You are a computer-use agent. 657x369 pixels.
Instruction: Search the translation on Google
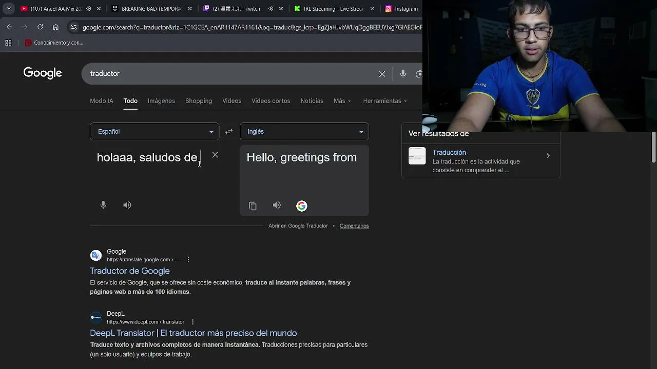pos(302,206)
